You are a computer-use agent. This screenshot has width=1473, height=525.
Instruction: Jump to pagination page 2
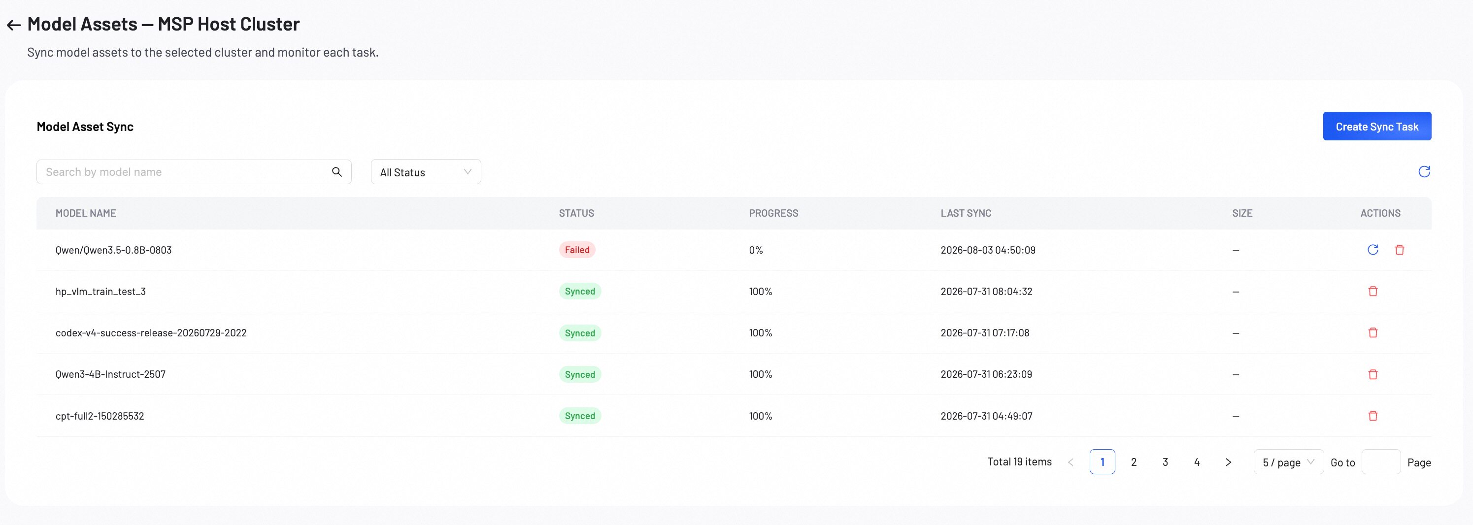pos(1134,462)
